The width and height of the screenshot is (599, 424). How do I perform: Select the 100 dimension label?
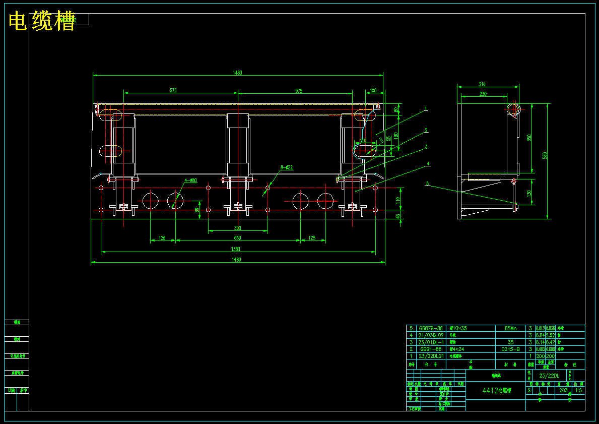373,91
